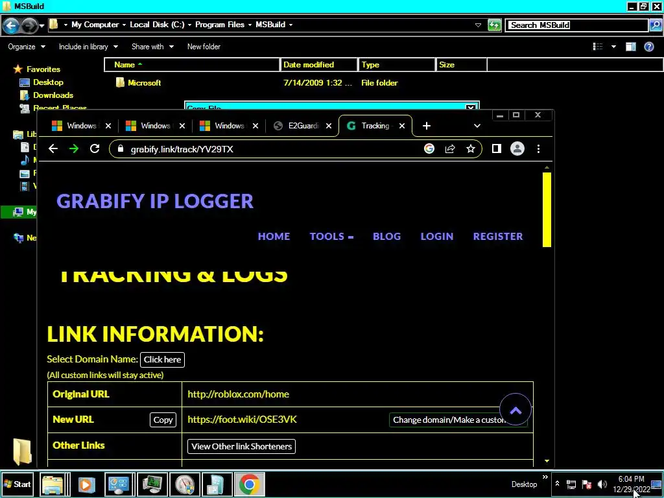Screen dimensions: 664x498
Task: Open a new Chrome tab
Action: point(427,126)
